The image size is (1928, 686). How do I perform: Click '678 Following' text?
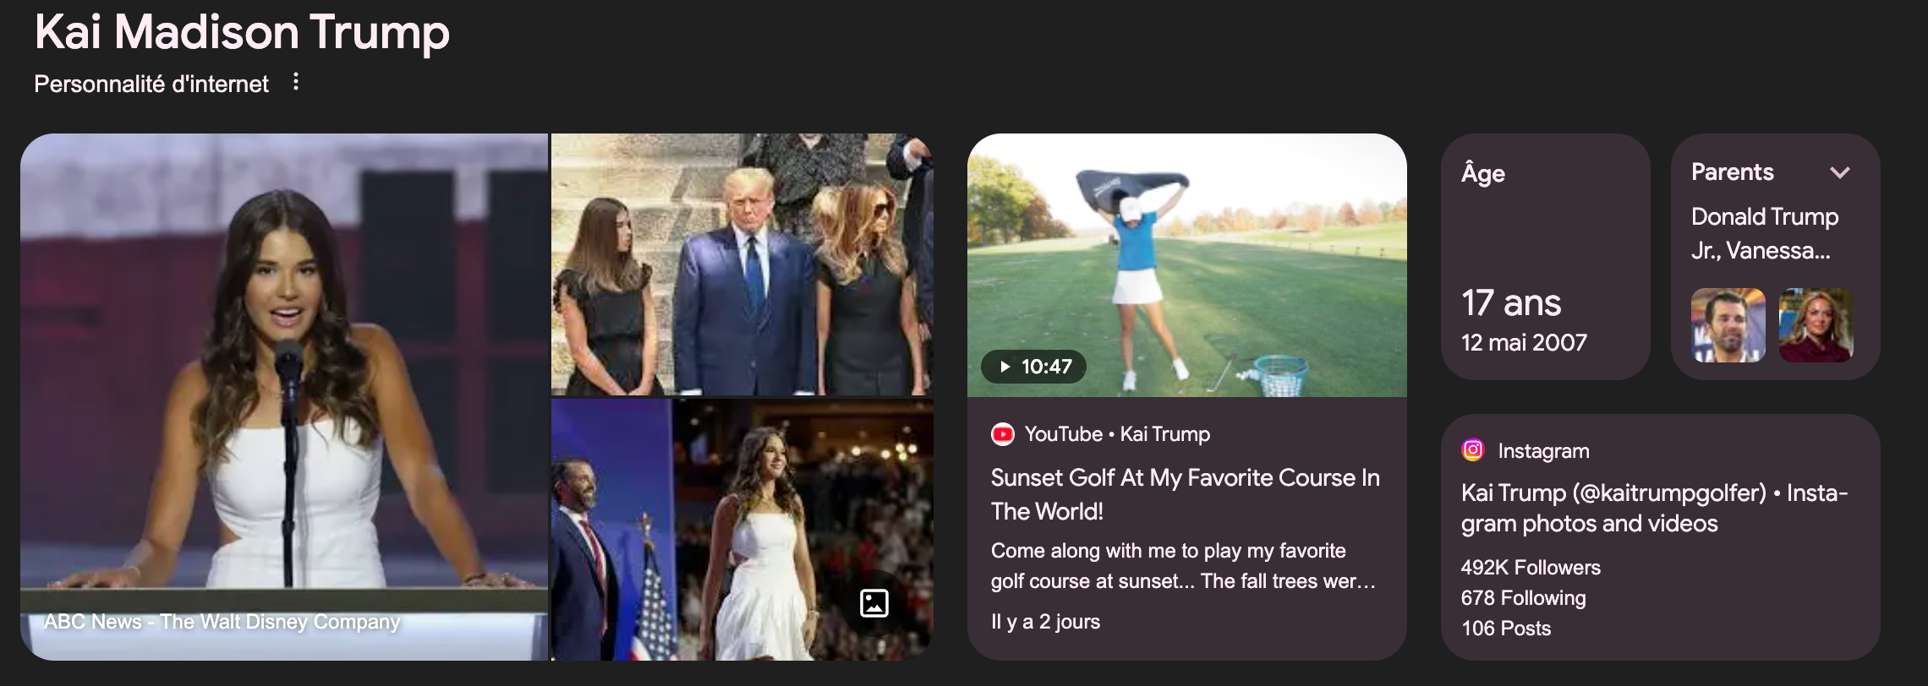(x=1523, y=598)
